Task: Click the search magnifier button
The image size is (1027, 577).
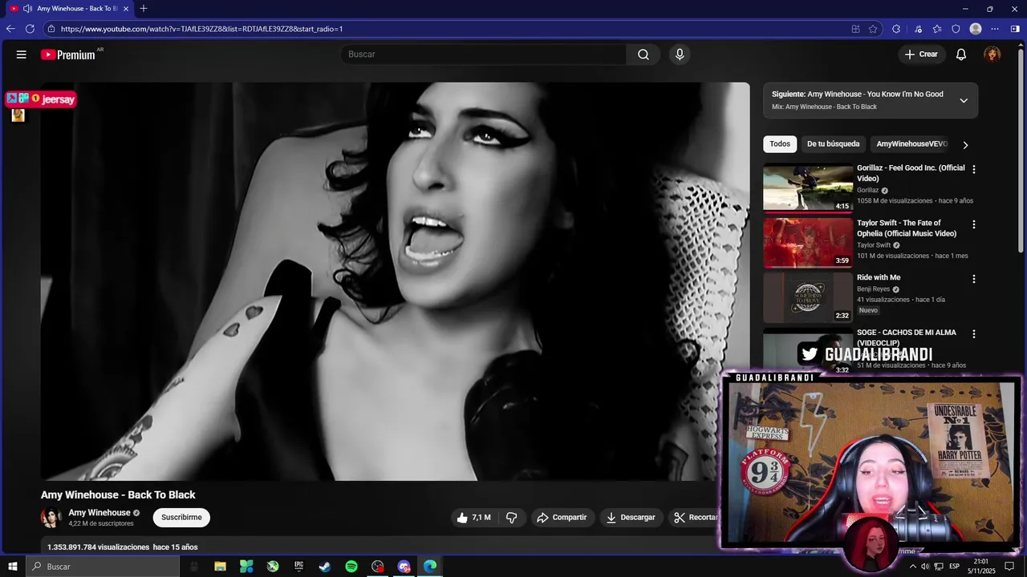Action: 643,54
